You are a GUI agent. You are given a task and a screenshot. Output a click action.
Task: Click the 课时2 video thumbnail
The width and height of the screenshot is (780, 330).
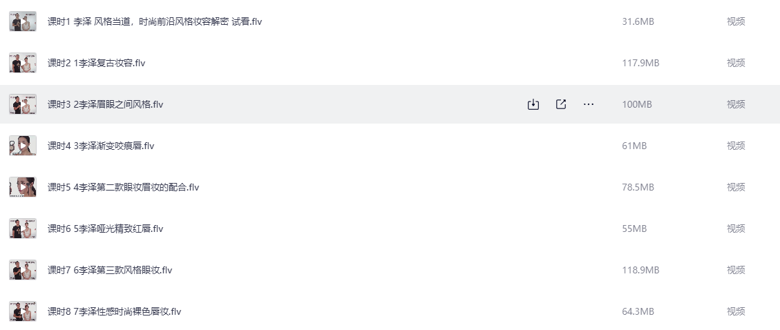click(23, 63)
